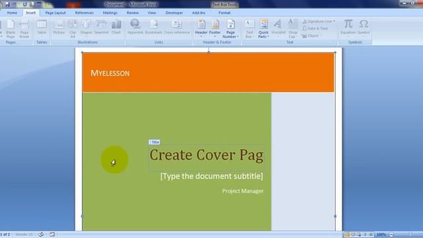Open the spell check status icon

[x=41, y=235]
